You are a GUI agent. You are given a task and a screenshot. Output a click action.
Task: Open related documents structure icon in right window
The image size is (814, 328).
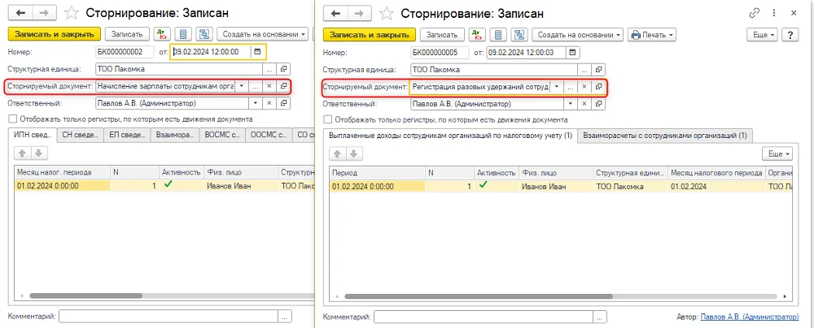(519, 35)
